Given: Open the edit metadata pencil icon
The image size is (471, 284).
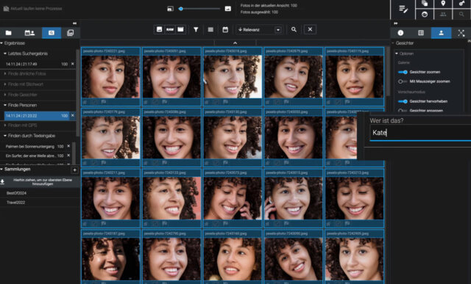Looking at the screenshot, I should point(403,10).
